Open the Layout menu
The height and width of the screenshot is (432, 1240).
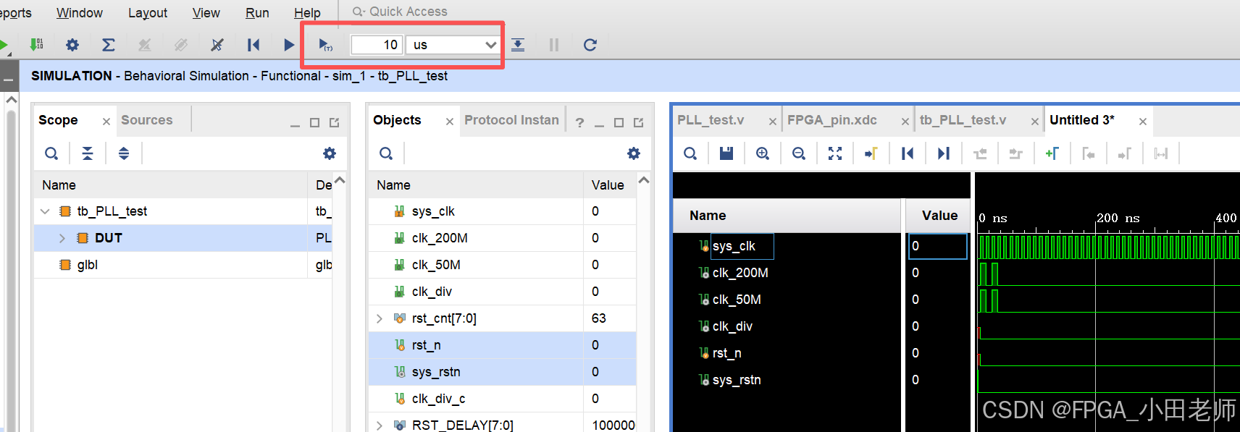148,13
